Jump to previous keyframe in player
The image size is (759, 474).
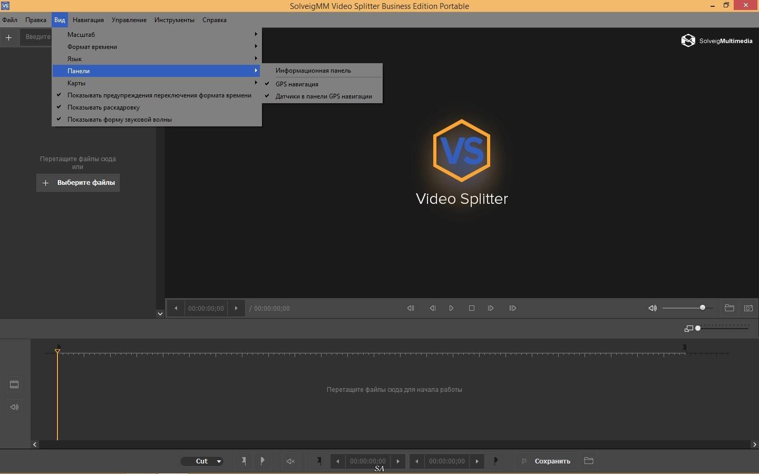pos(411,308)
